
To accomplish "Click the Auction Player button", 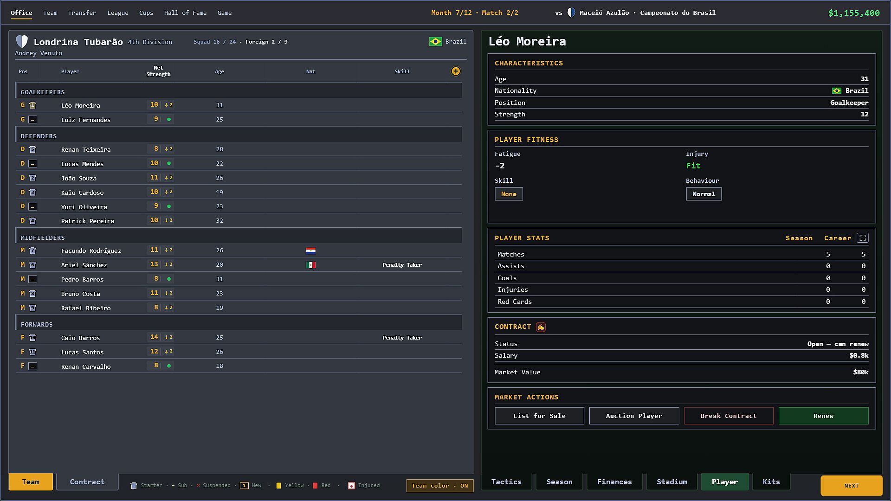I will coord(634,416).
